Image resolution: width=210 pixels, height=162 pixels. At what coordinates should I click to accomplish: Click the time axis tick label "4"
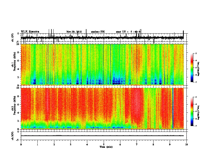click(87, 145)
